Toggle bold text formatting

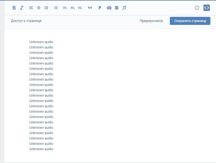click(14, 8)
